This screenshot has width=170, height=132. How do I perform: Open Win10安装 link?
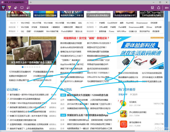pos(48,23)
